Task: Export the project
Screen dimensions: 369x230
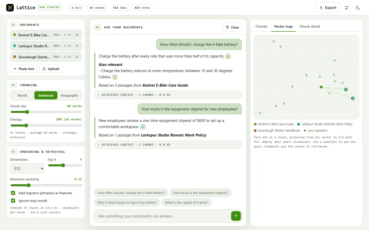Action: (x=328, y=8)
